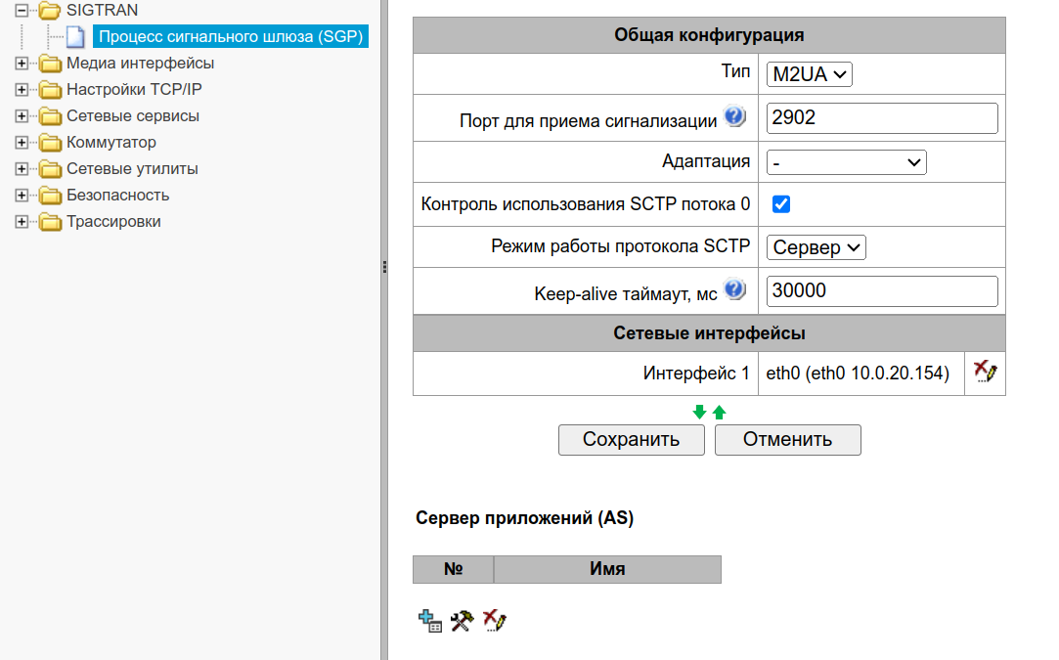
Task: Open the Адаптация dropdown
Action: (x=846, y=161)
